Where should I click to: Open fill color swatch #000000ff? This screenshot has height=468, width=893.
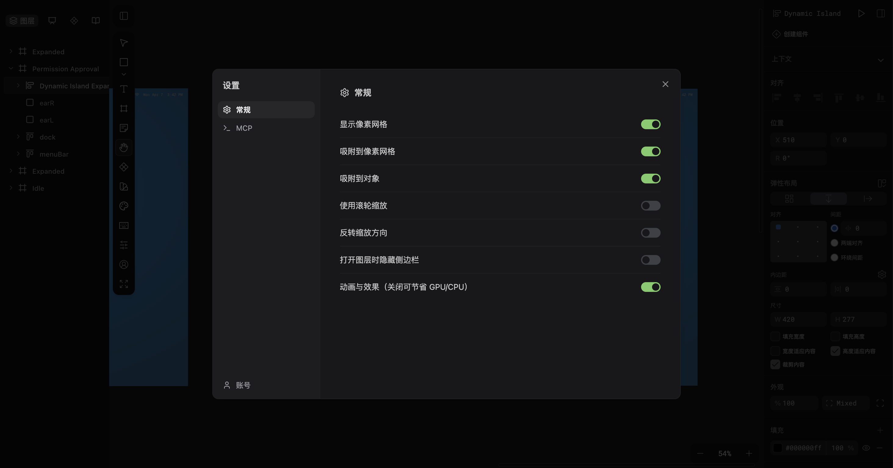point(777,448)
